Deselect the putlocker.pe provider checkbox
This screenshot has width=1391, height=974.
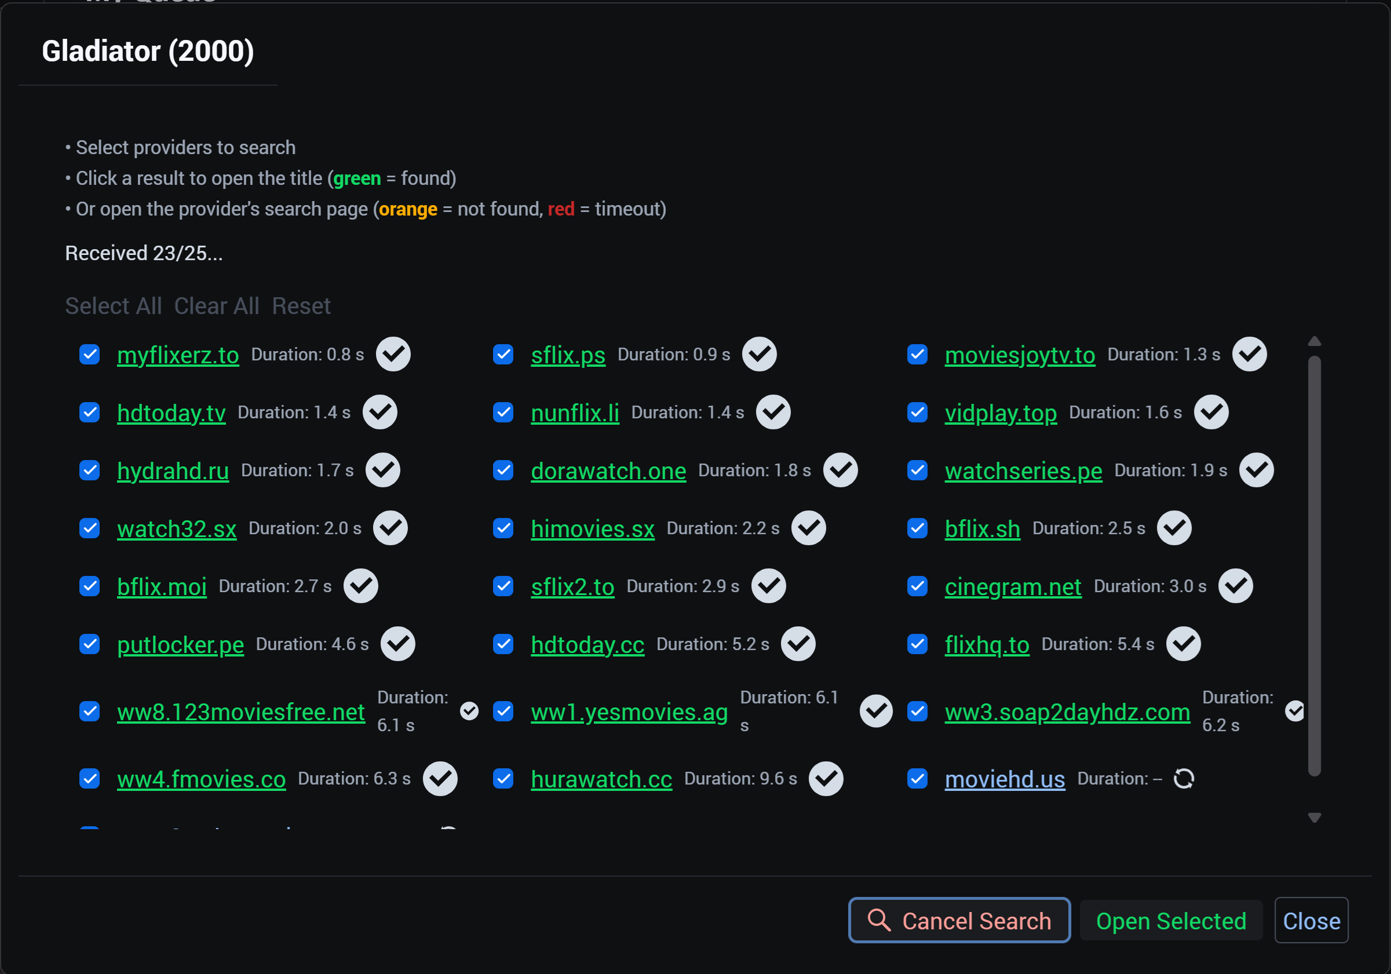(x=90, y=644)
